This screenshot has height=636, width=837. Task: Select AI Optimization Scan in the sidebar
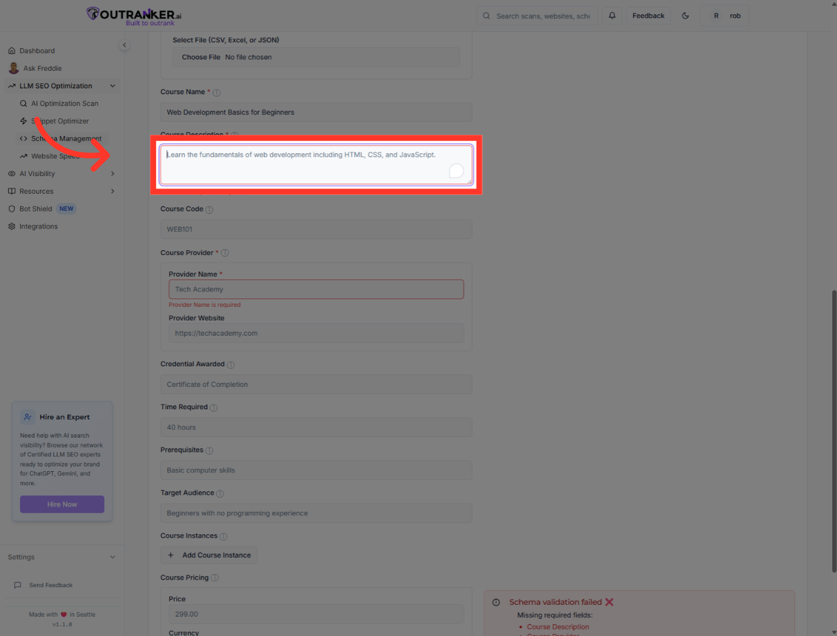65,103
